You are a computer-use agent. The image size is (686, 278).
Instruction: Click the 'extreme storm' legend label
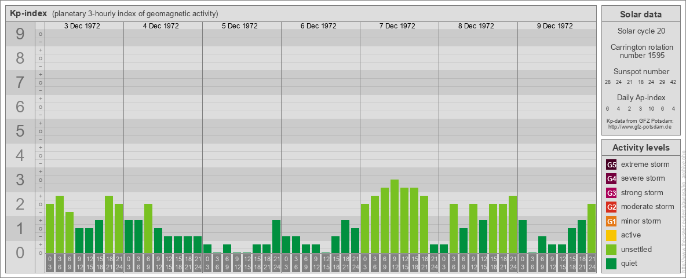coord(645,164)
